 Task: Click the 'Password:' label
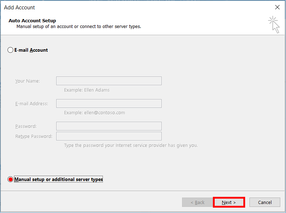tap(26, 126)
